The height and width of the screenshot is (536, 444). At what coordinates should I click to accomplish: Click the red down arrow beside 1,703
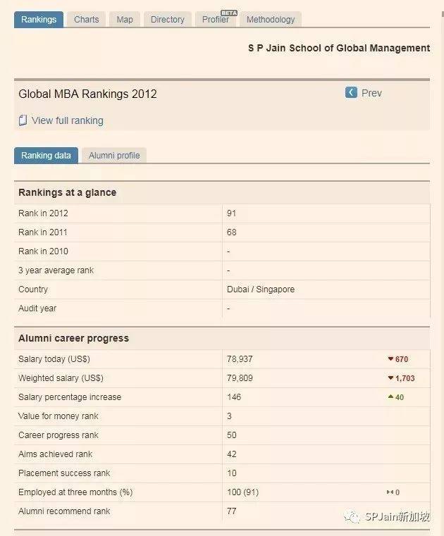pyautogui.click(x=390, y=378)
